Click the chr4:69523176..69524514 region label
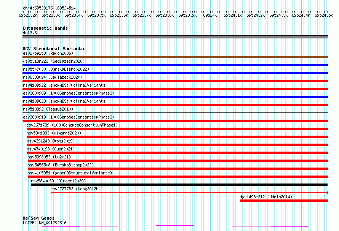The height and width of the screenshot is (231, 339). coord(49,8)
